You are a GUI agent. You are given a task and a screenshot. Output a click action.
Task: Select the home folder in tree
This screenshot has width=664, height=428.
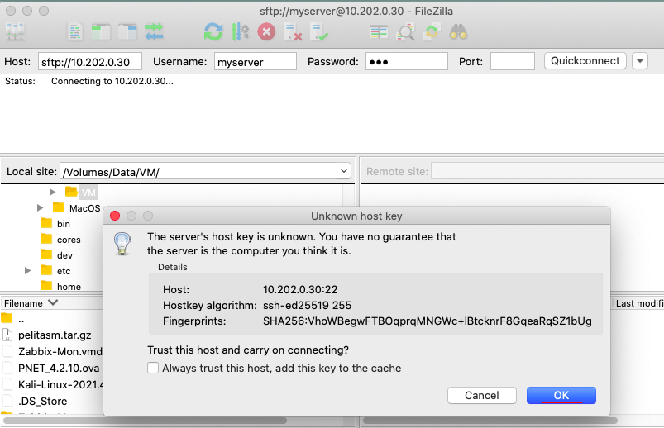click(69, 287)
